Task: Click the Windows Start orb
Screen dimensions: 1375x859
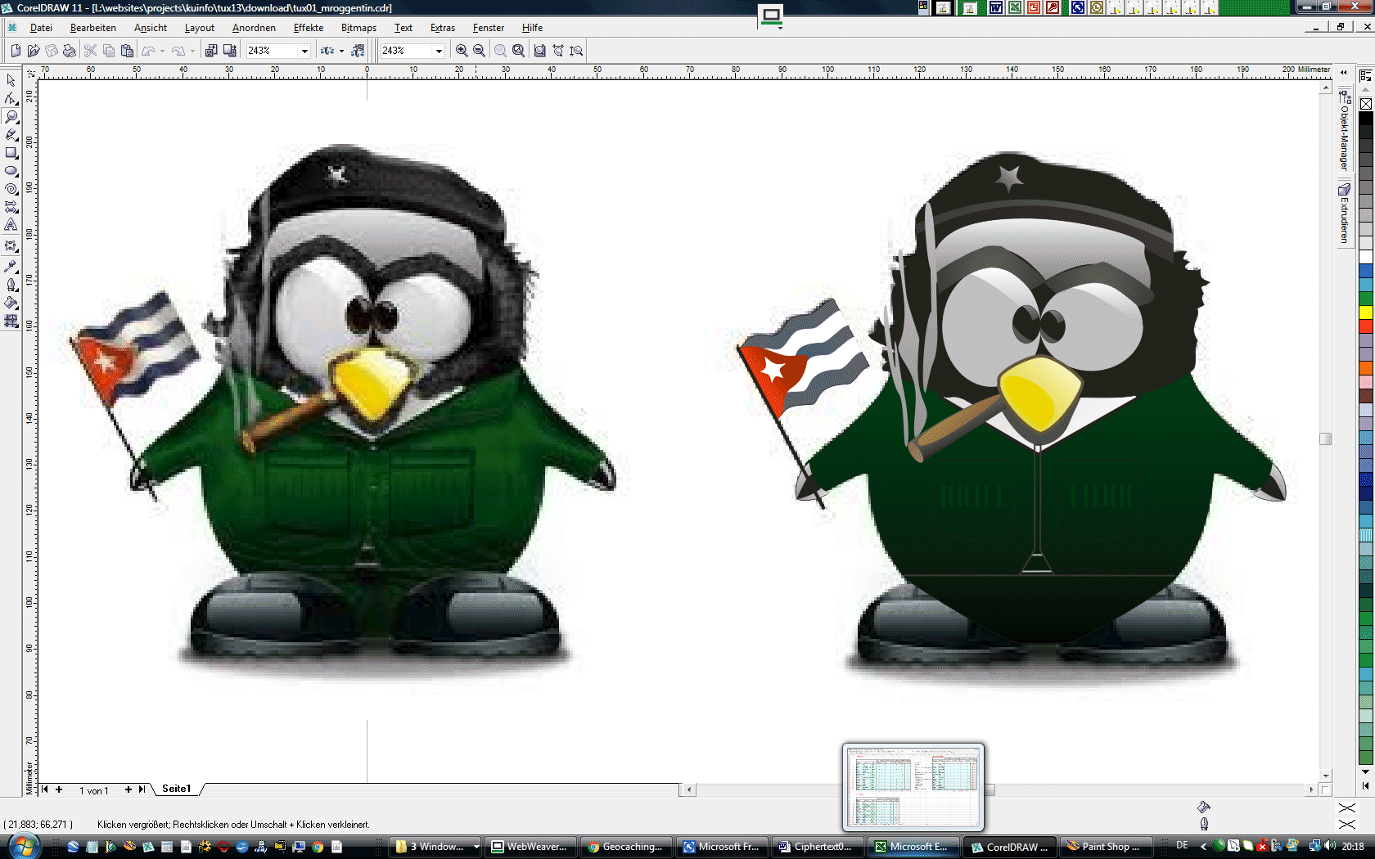Action: pos(24,846)
